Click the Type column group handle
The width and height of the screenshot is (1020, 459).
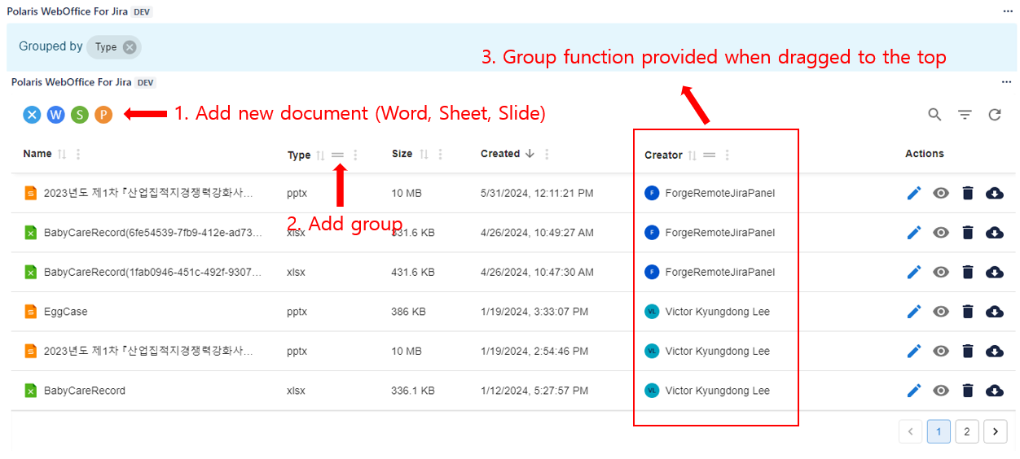point(337,155)
